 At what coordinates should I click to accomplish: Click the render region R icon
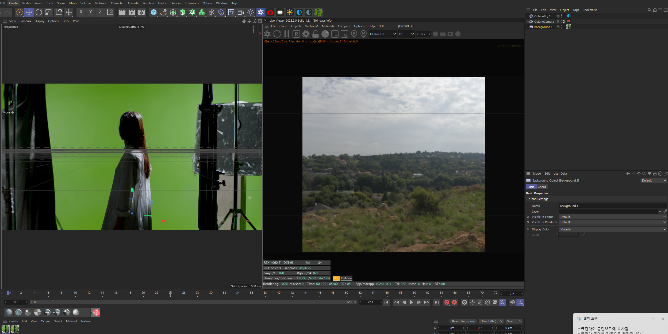pyautogui.click(x=296, y=34)
